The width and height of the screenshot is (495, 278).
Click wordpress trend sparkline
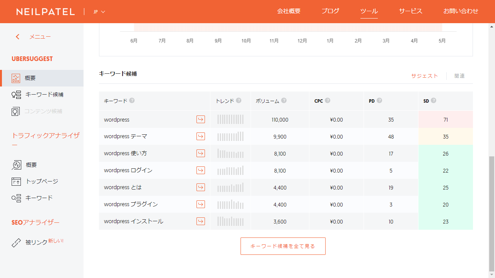click(x=230, y=119)
